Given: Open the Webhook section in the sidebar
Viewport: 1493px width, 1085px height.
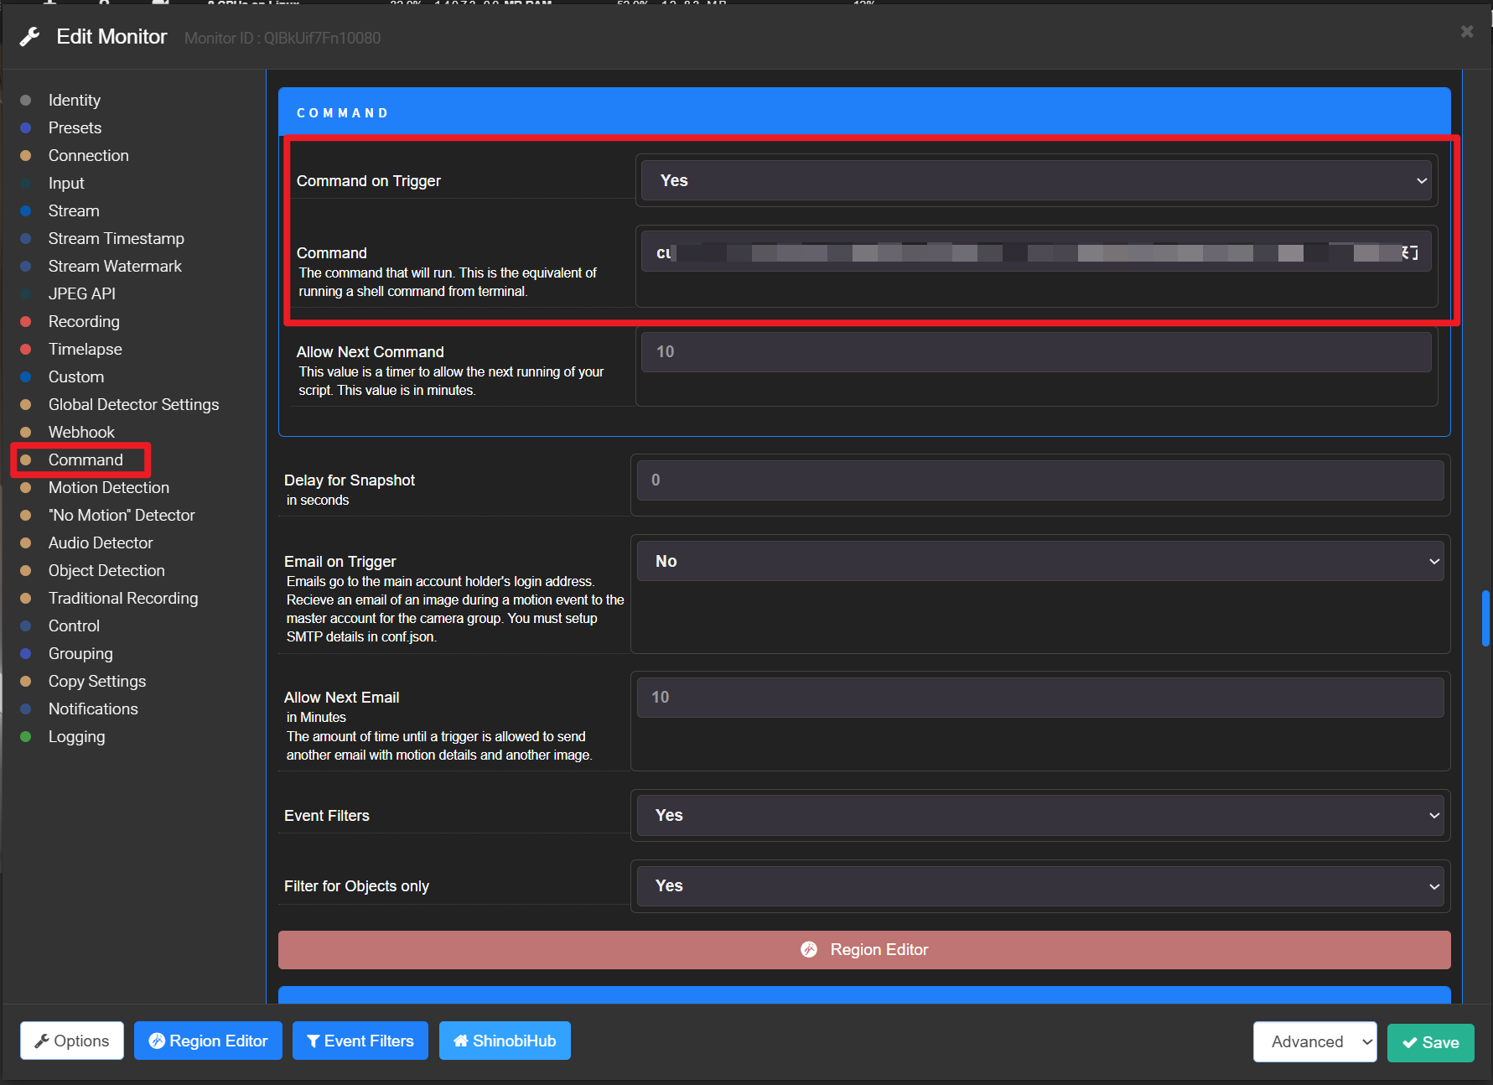Looking at the screenshot, I should 81,432.
